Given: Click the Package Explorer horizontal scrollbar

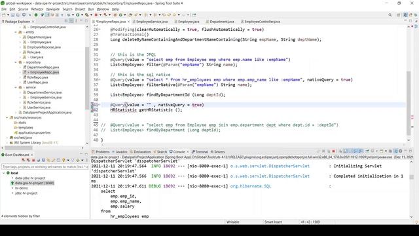Looking at the screenshot, I should [19, 147].
